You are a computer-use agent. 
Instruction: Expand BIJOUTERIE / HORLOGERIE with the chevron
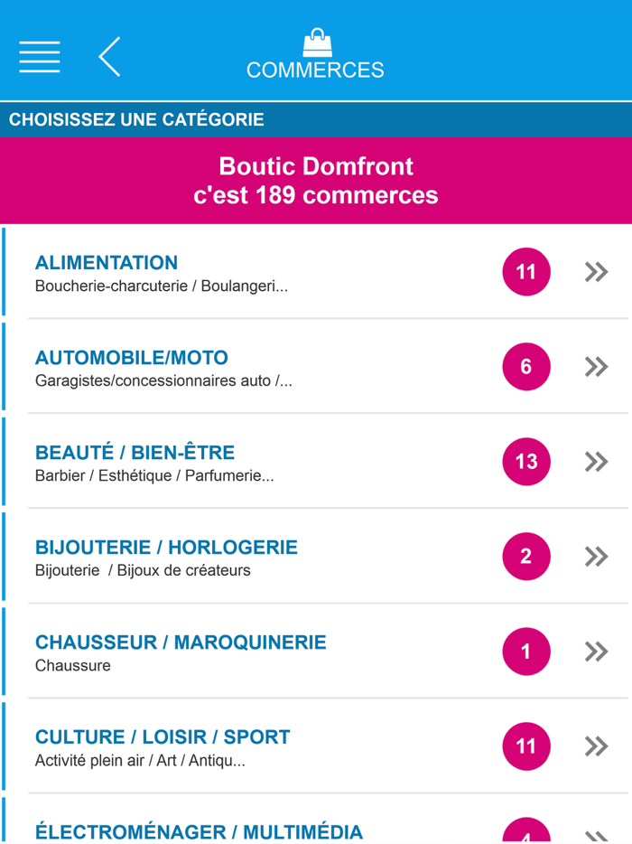[x=595, y=557]
